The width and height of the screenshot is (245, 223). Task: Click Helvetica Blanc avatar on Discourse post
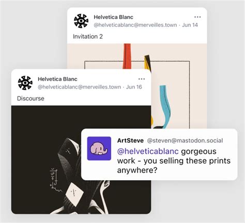(x=25, y=83)
